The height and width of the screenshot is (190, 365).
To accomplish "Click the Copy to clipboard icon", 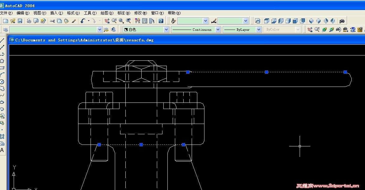I will coord(59,21).
